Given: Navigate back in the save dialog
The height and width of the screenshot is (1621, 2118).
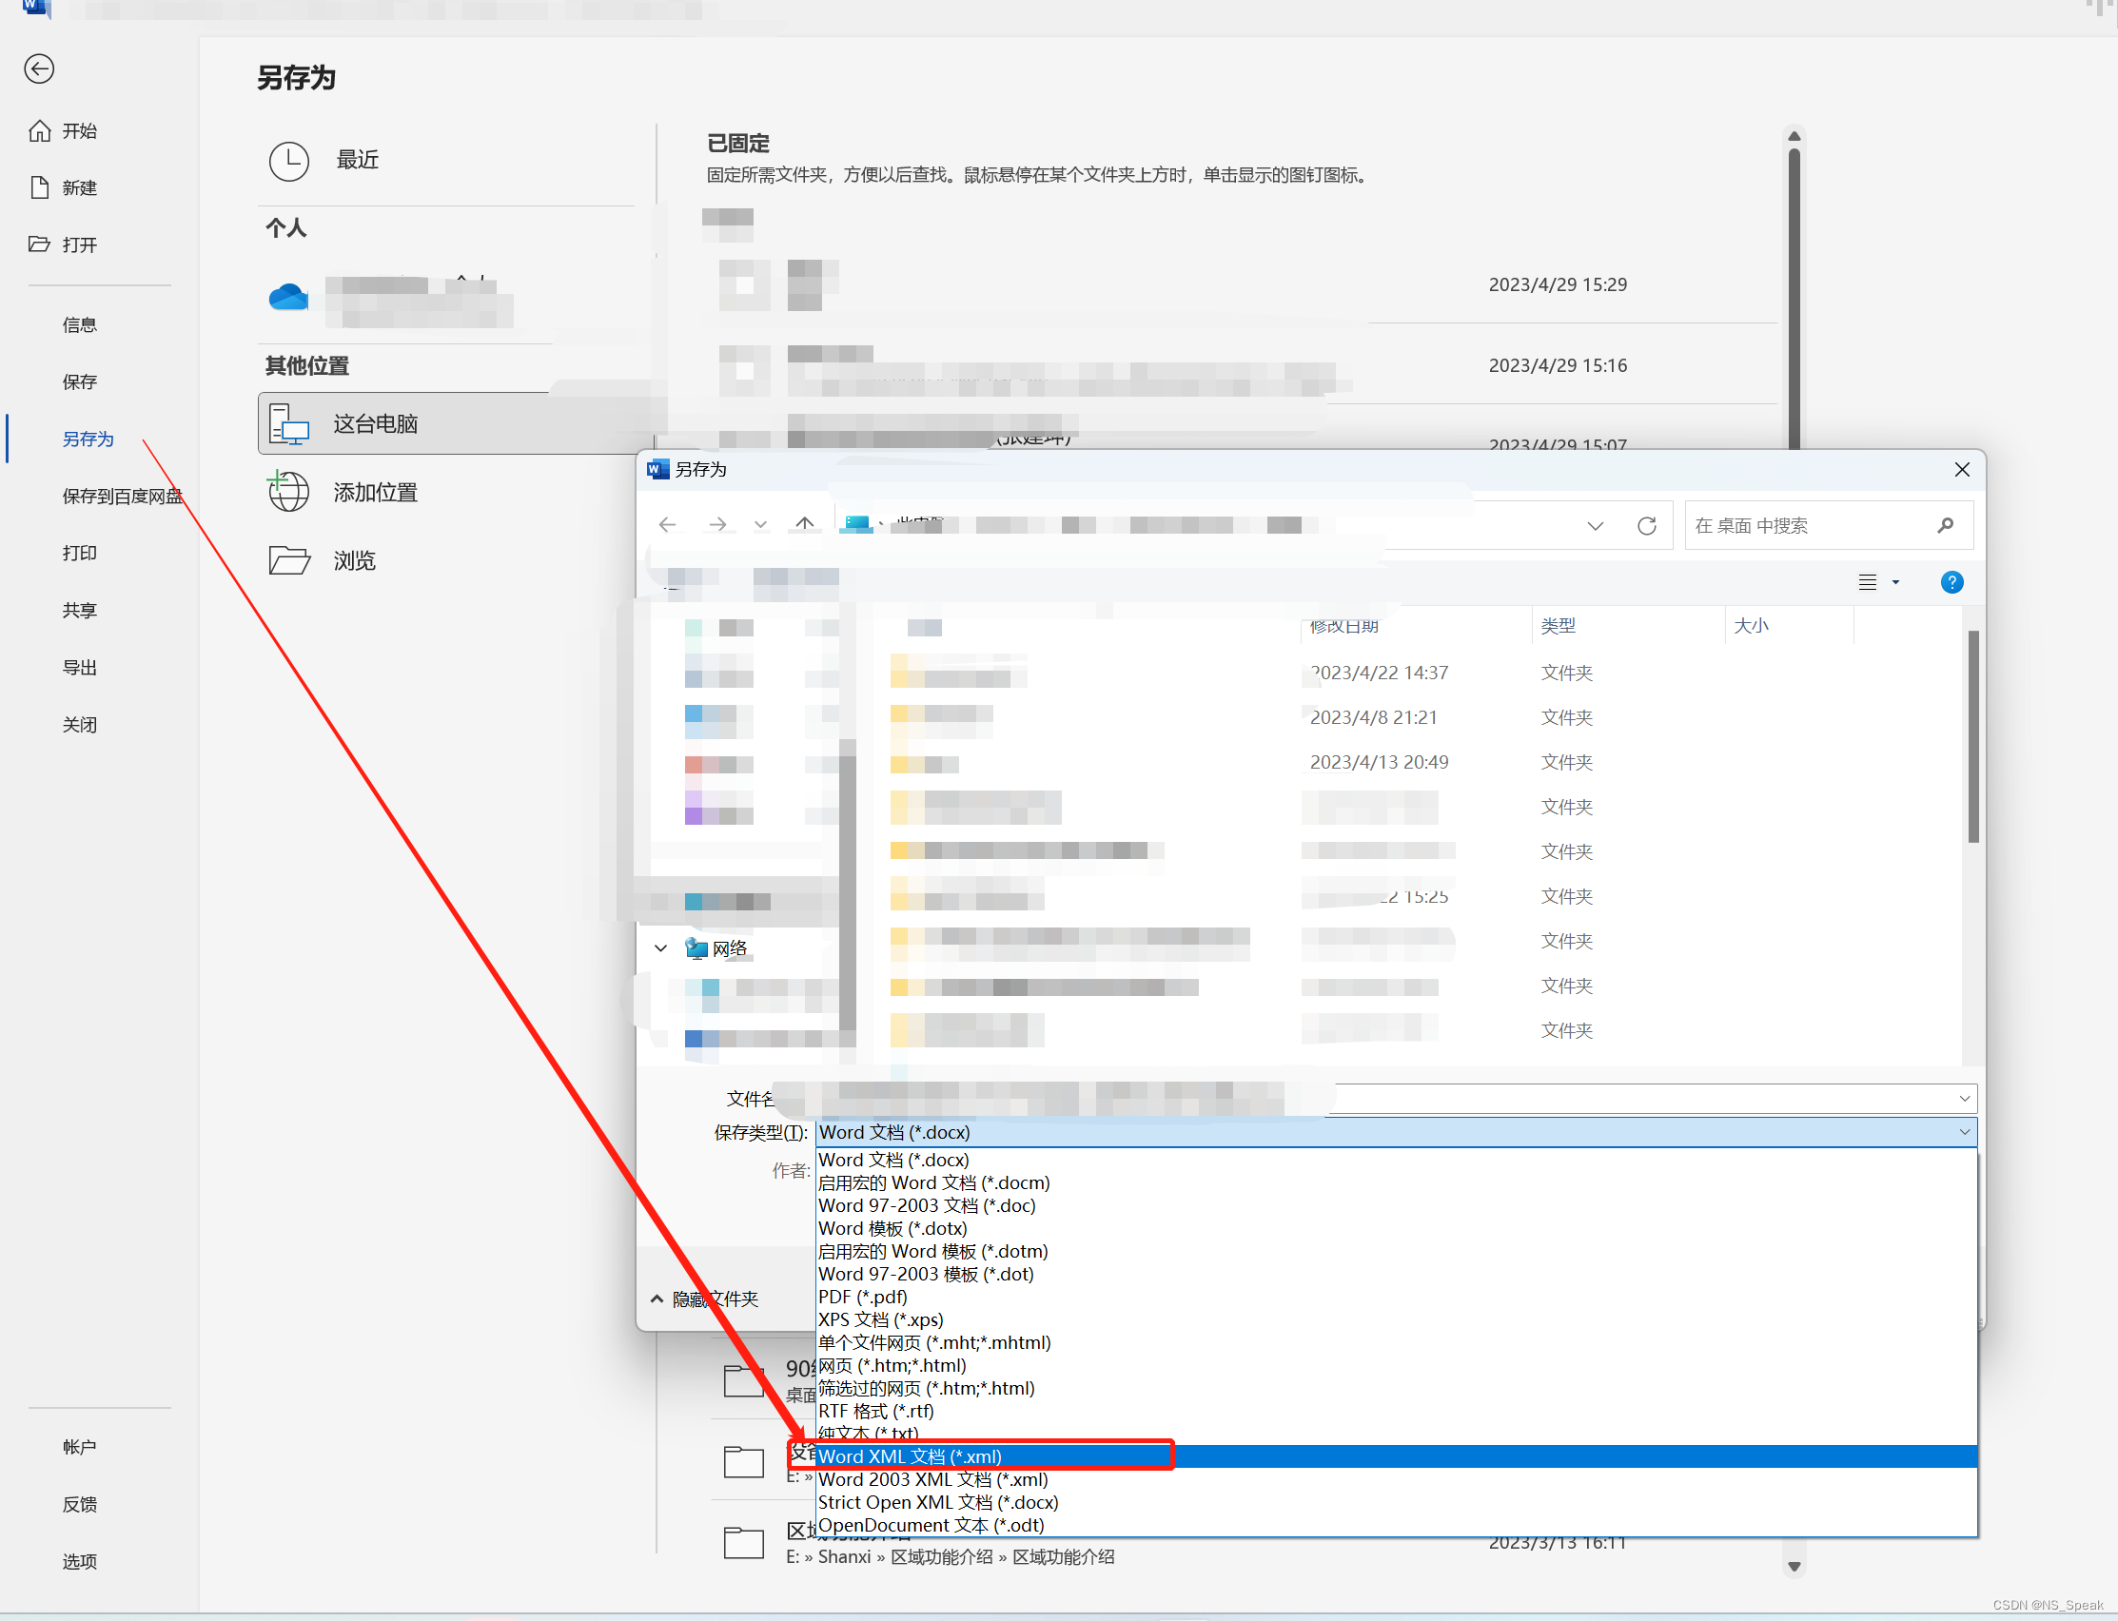Looking at the screenshot, I should pos(667,524).
